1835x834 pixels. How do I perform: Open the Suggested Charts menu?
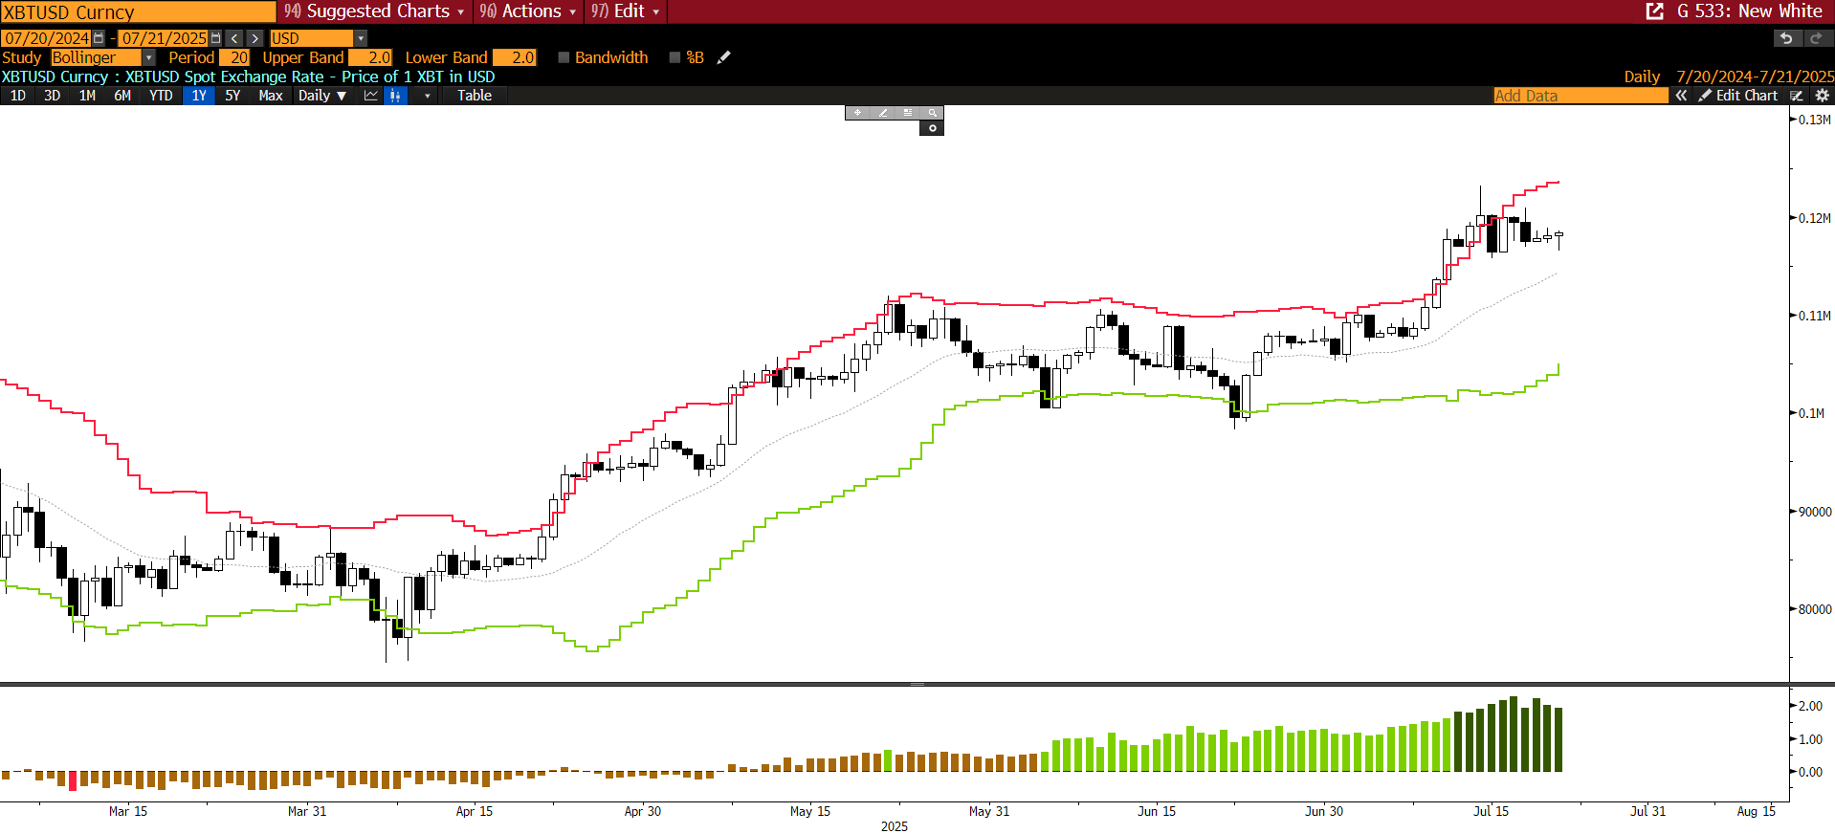[x=375, y=11]
